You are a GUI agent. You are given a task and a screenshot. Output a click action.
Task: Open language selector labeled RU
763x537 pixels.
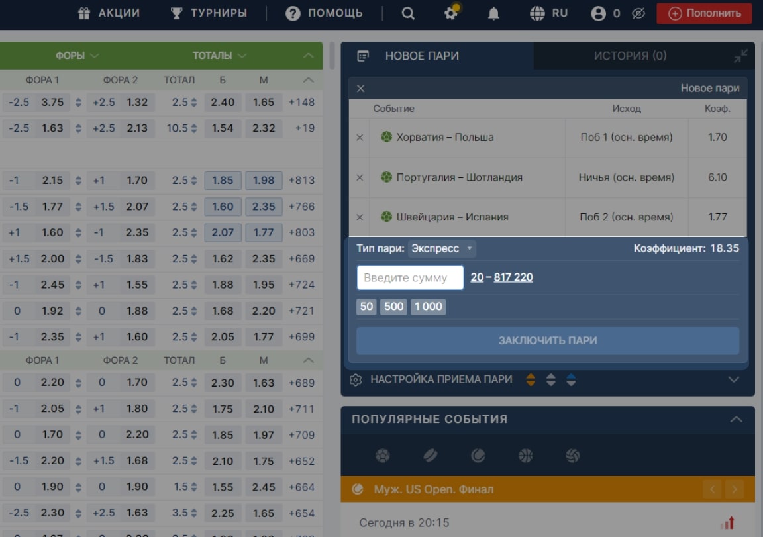pyautogui.click(x=549, y=13)
